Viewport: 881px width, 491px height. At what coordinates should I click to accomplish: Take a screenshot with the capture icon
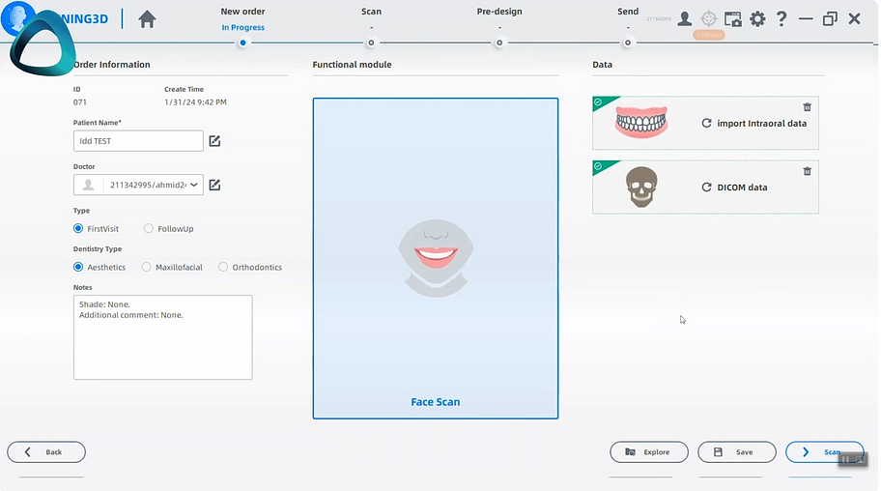pyautogui.click(x=733, y=19)
